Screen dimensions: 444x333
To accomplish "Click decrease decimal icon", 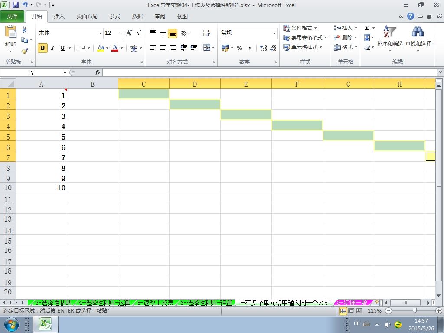I will pyautogui.click(x=273, y=48).
